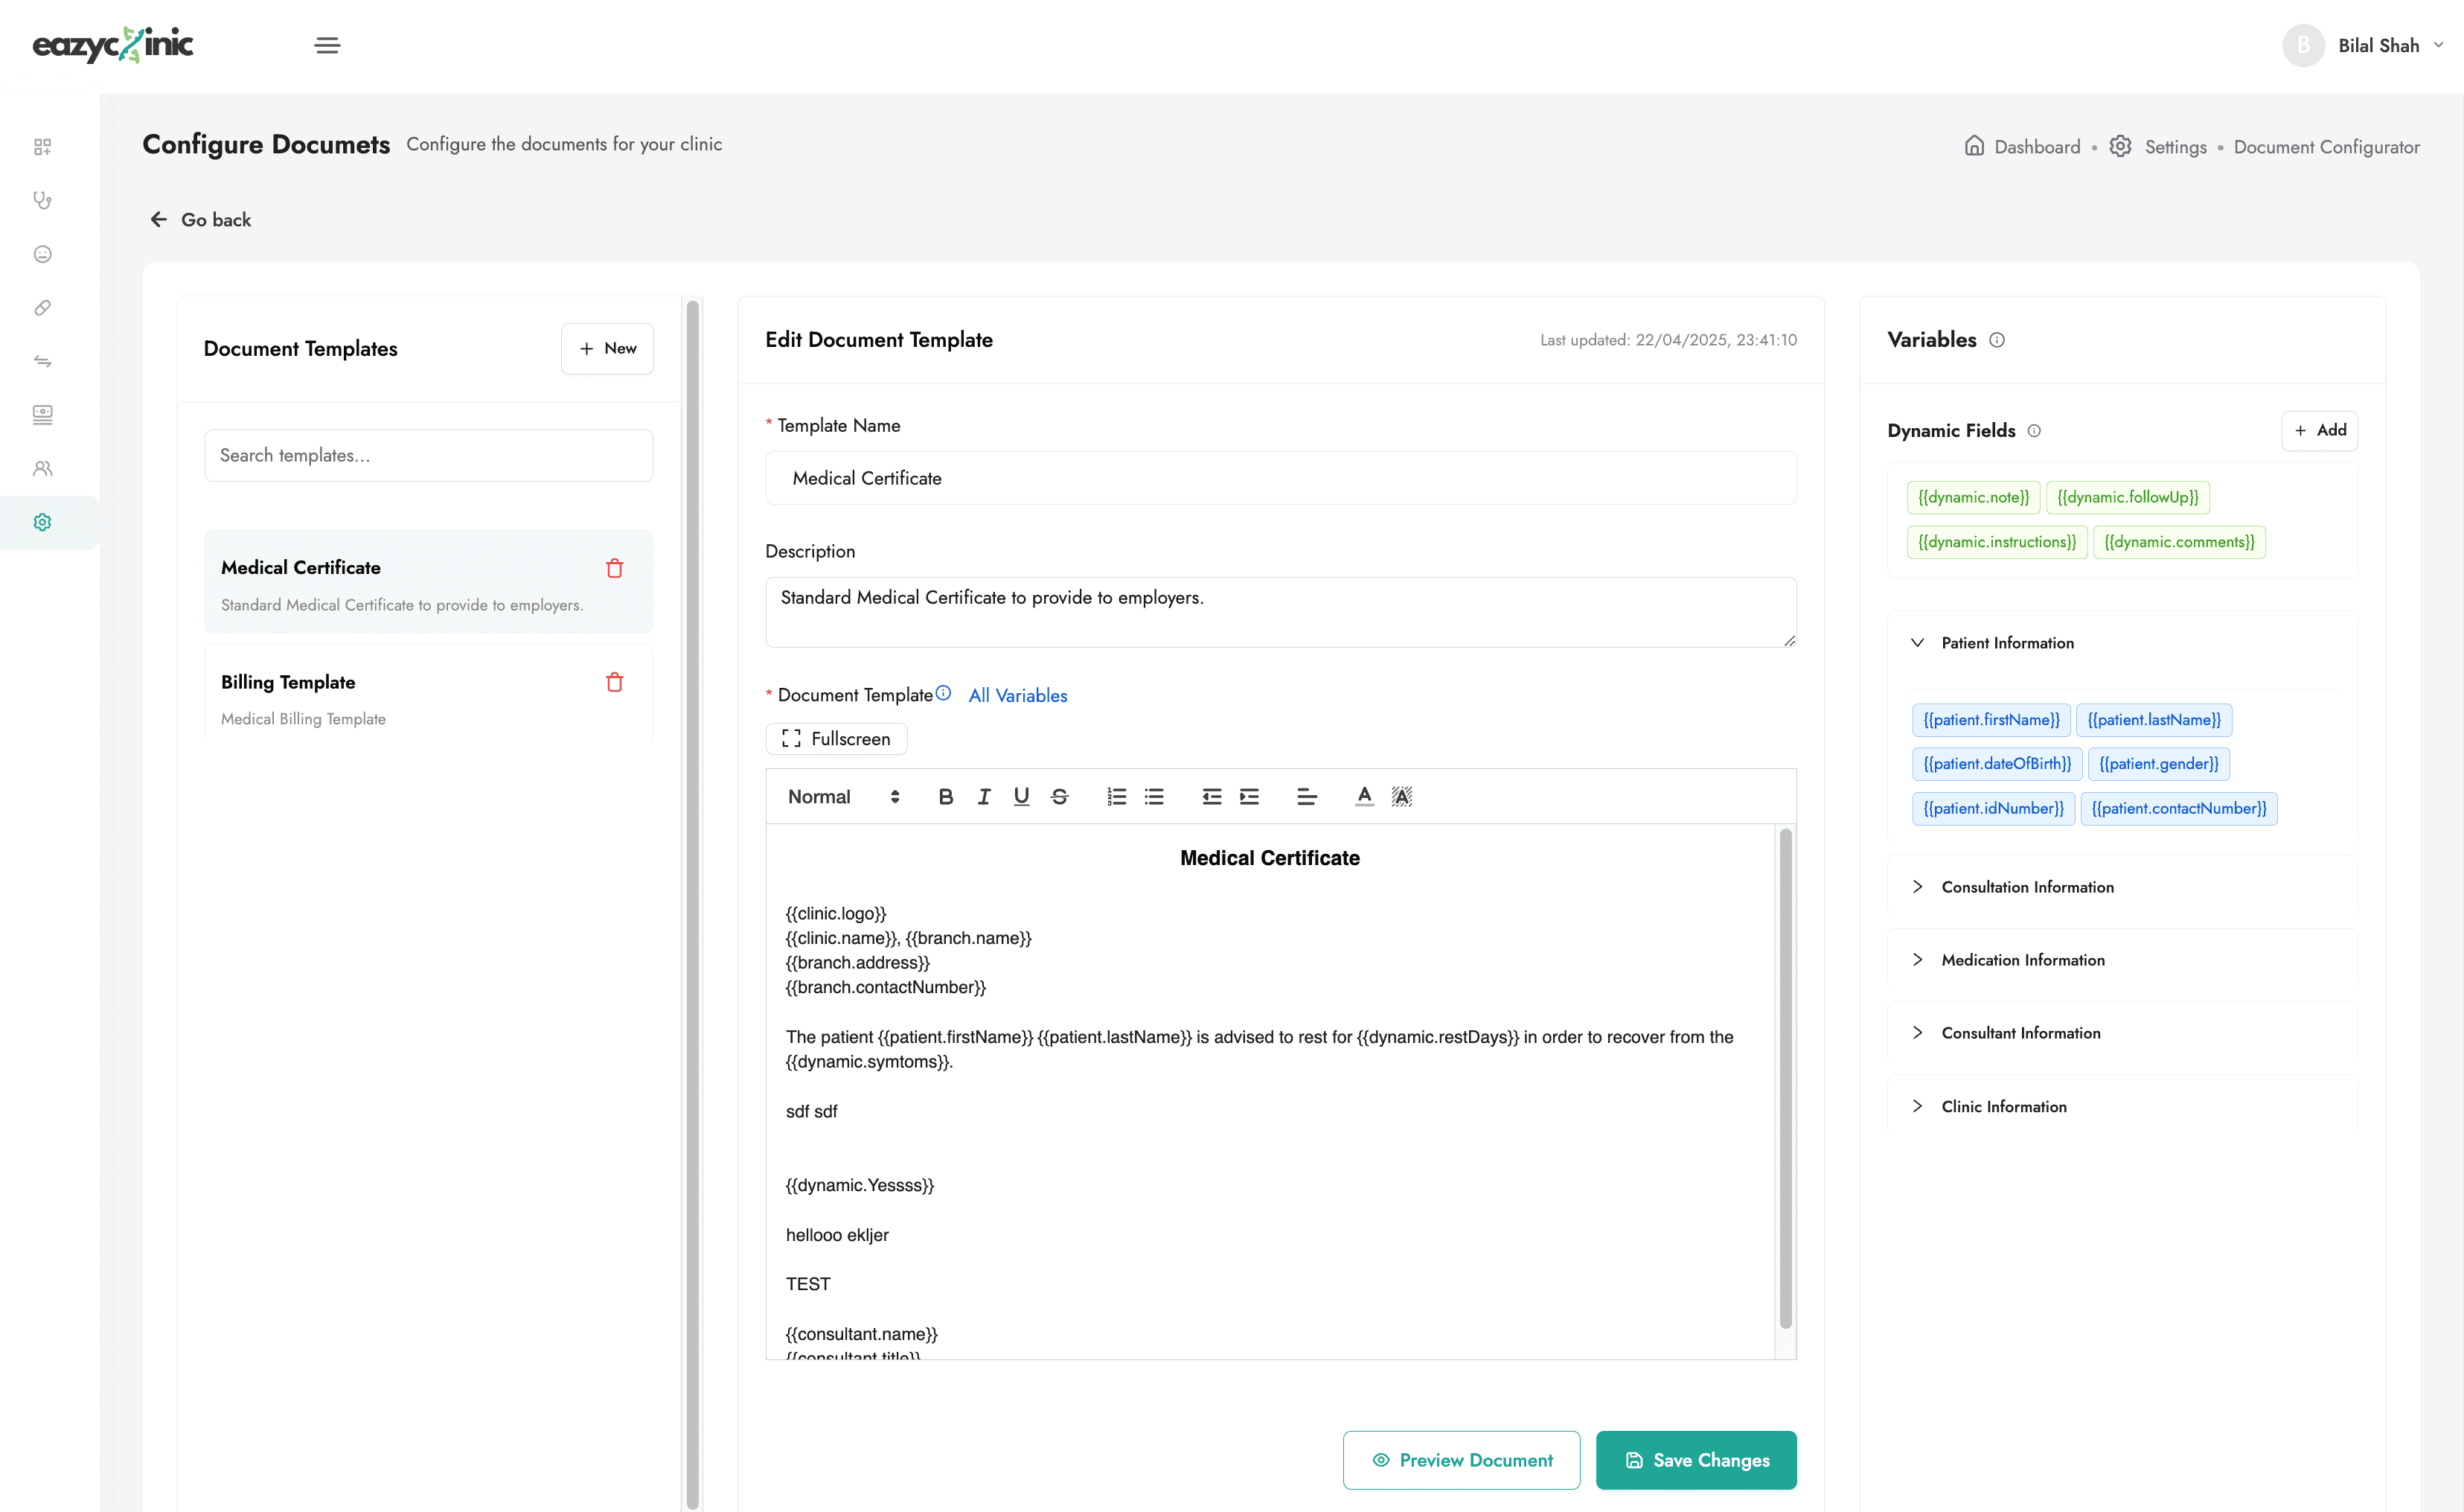Increase the indent level
2464x1512 pixels.
pos(1249,797)
